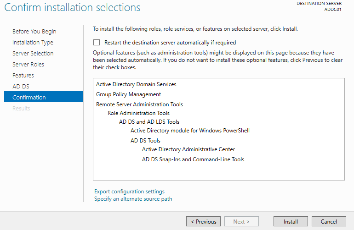Select AD DS Snap-Ins and Command-Line Tools

pyautogui.click(x=193, y=159)
